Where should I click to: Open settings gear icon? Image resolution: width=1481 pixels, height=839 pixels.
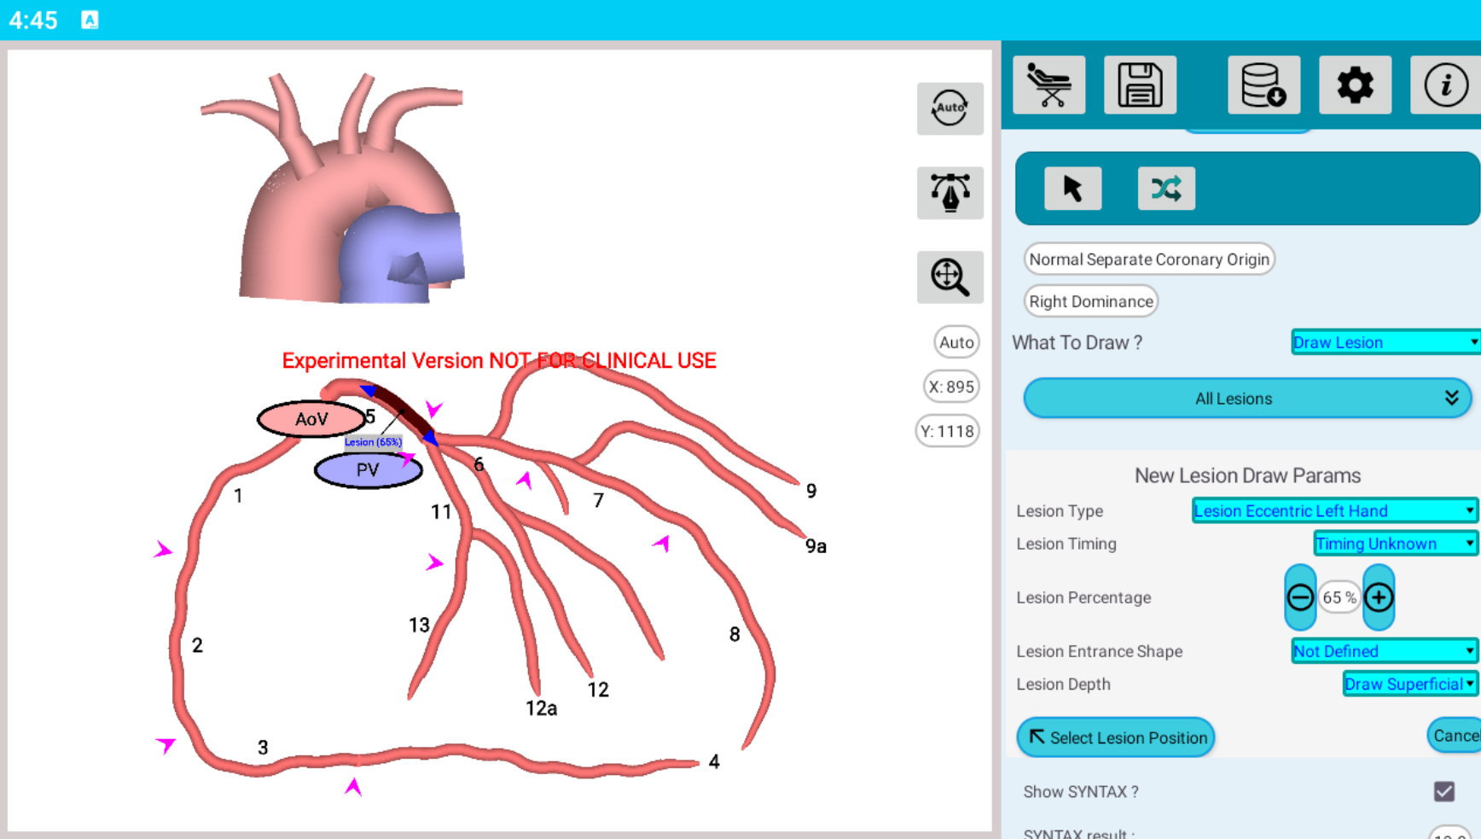1355,85
